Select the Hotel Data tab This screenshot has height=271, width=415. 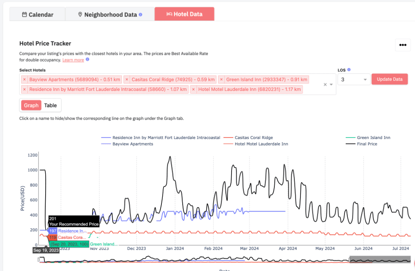click(x=185, y=14)
